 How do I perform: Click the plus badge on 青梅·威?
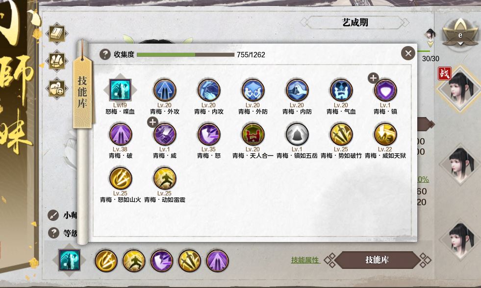pyautogui.click(x=152, y=122)
